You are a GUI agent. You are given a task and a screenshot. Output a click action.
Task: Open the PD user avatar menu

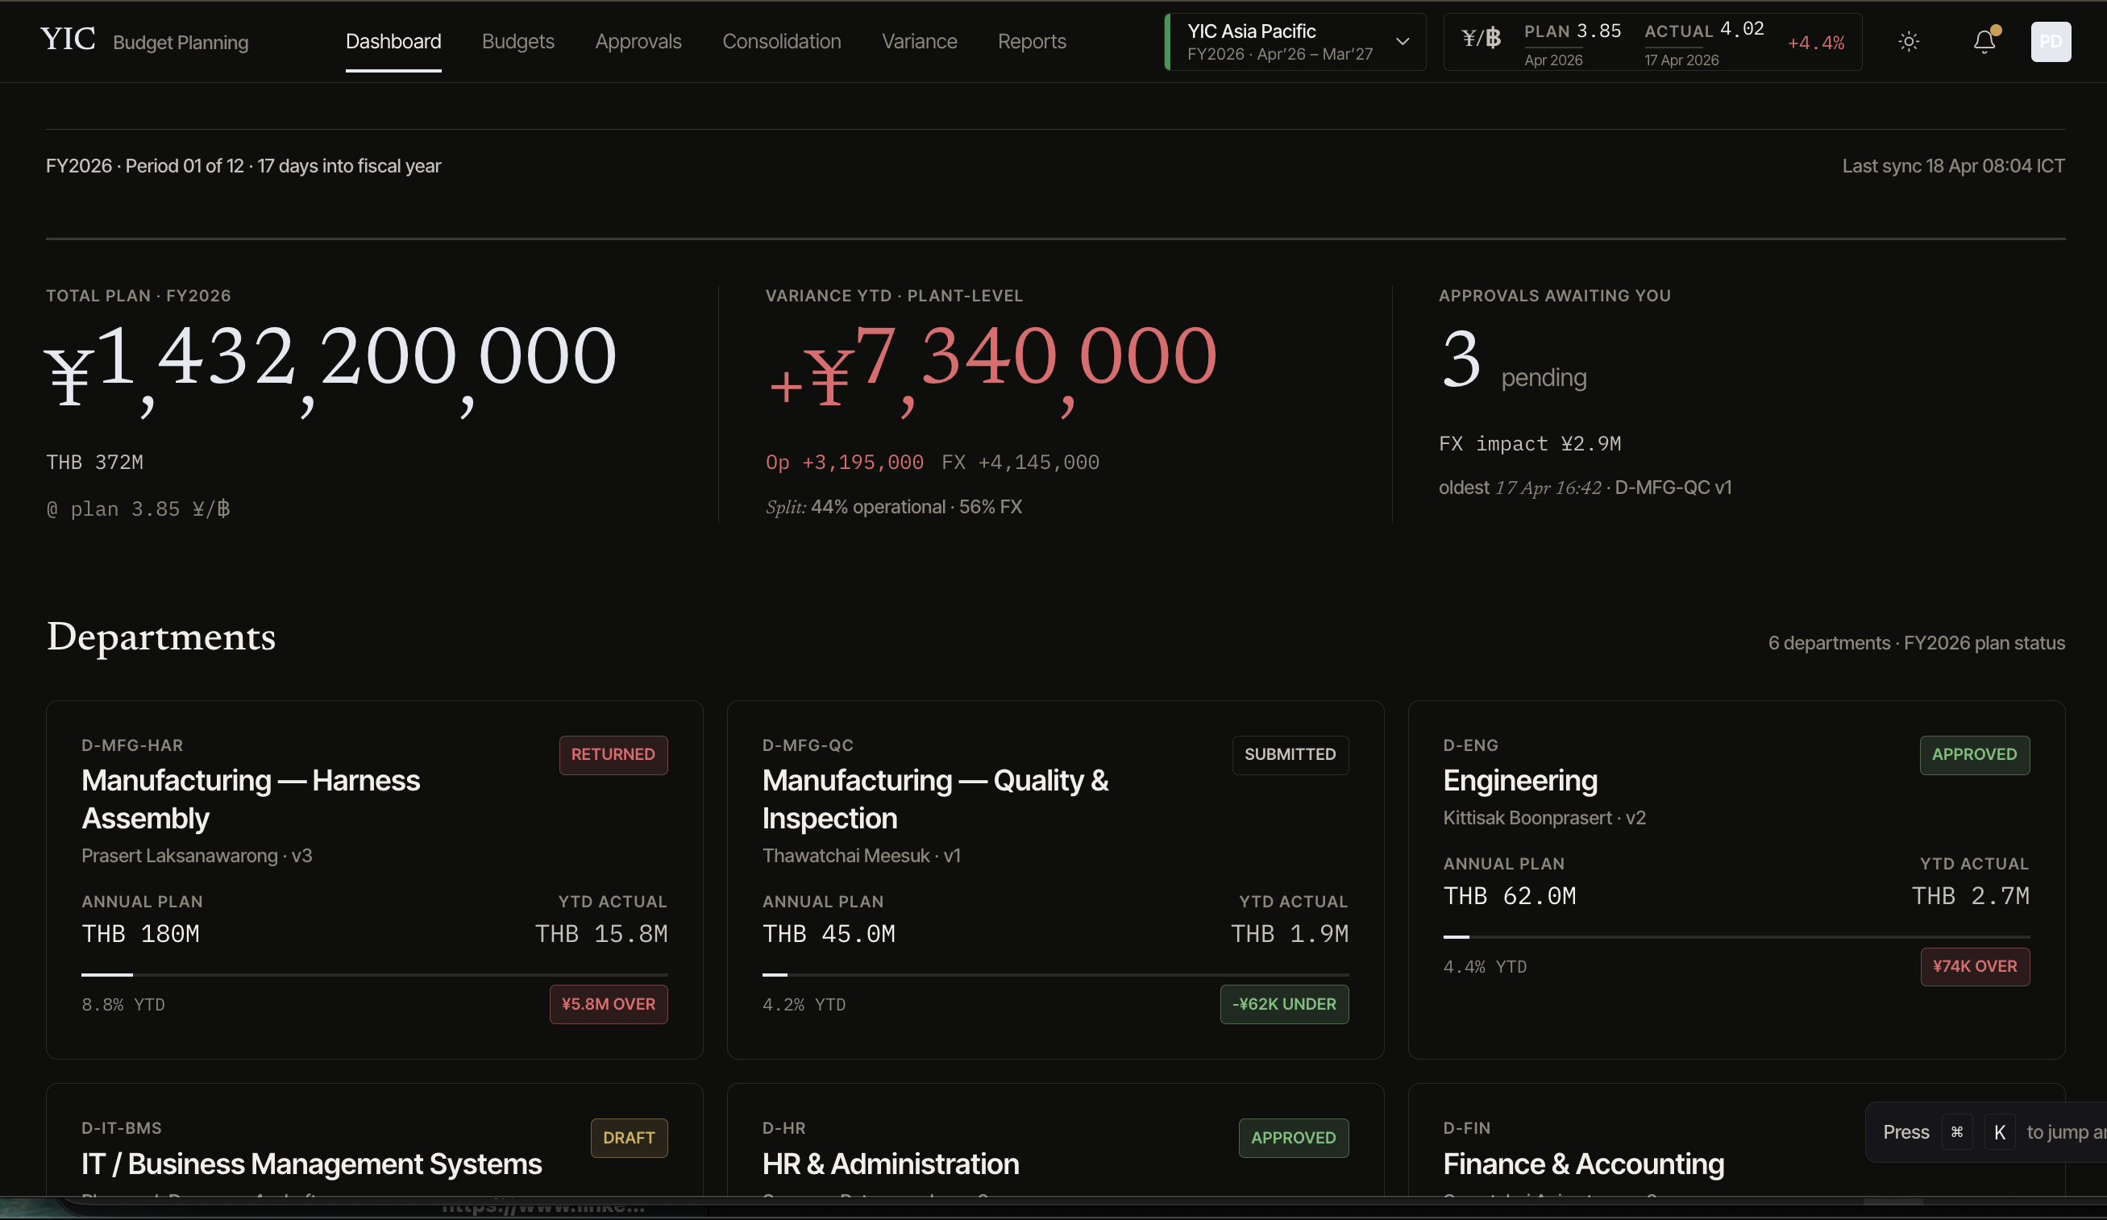click(x=2050, y=42)
